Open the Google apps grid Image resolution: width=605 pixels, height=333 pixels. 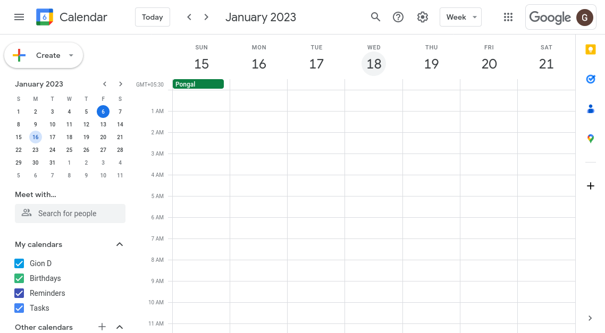[x=508, y=17]
